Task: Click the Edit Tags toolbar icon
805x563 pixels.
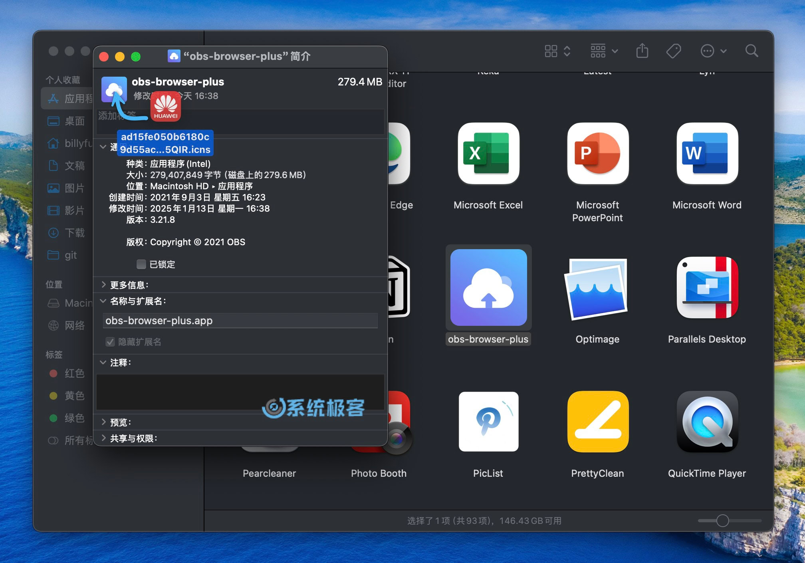Action: tap(674, 51)
